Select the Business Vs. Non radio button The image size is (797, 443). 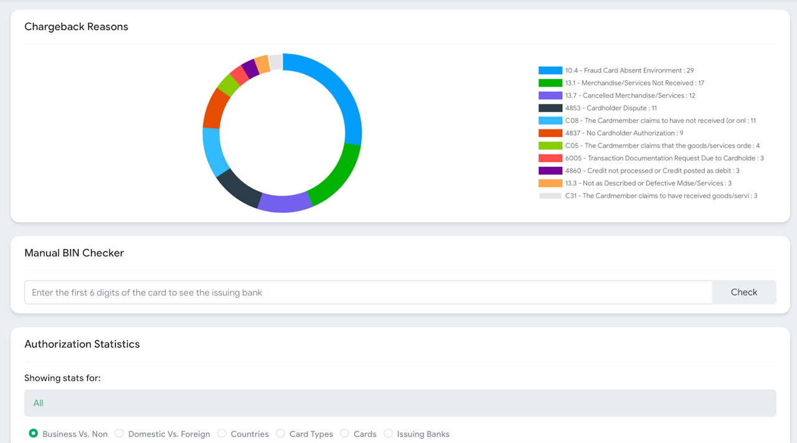pos(34,434)
